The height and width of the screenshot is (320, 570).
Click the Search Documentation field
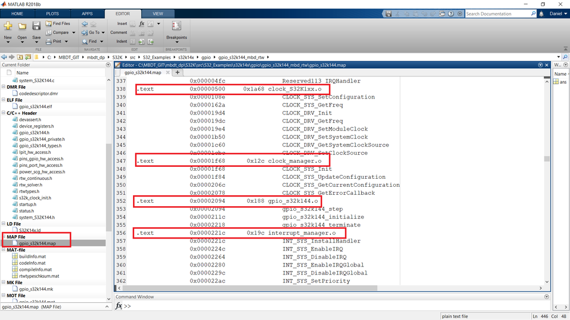[x=498, y=14]
